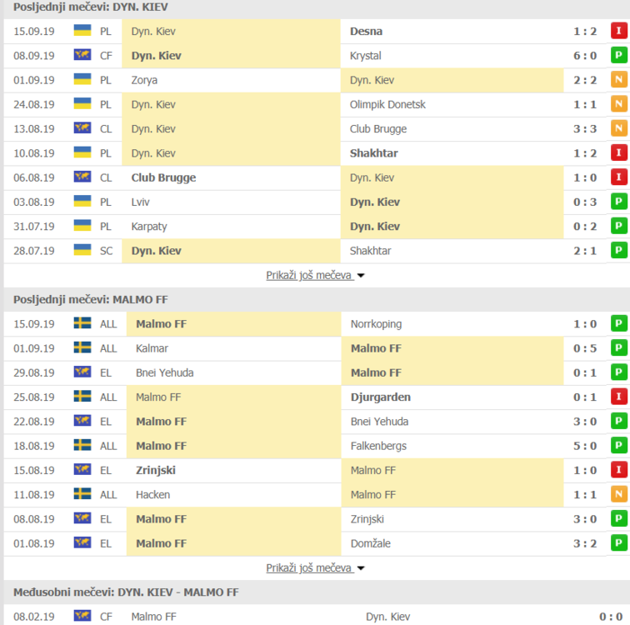Click the win badge for the Falkenbergs match
Viewport: 630px width, 625px height.
618,446
